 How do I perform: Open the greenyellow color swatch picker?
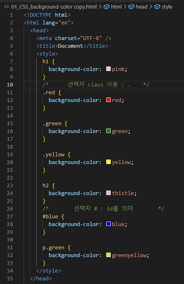click(108, 255)
